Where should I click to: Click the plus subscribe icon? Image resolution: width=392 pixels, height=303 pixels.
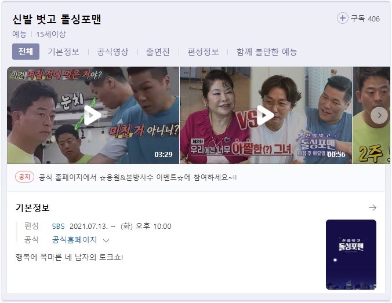pos(343,18)
